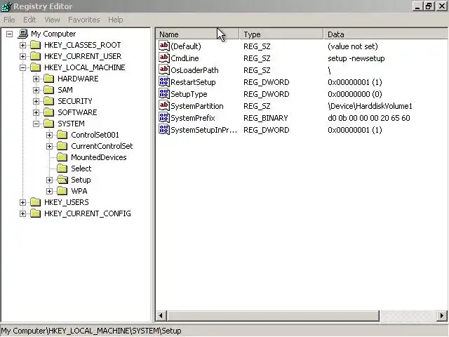
Task: Click the HKEY_CLASSES_ROOT folder icon
Action: 36,45
